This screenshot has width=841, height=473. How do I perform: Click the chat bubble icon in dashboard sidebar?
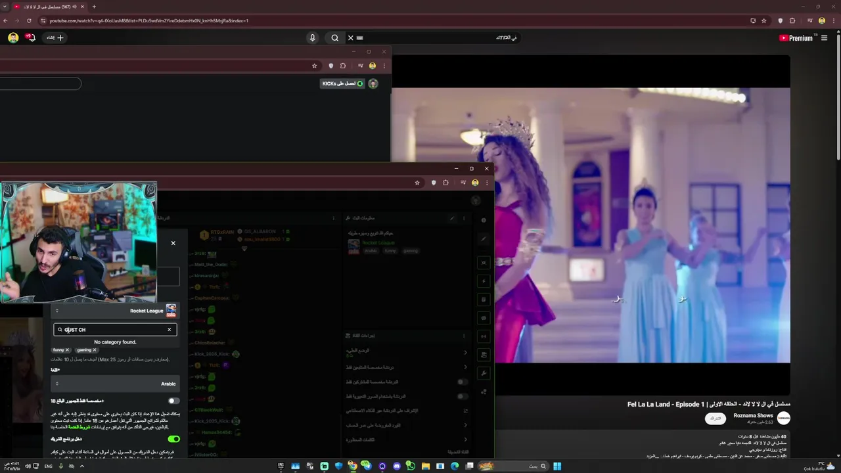tap(484, 318)
